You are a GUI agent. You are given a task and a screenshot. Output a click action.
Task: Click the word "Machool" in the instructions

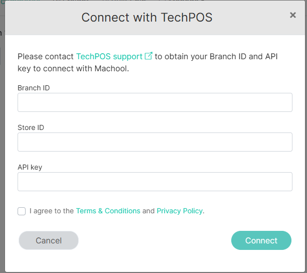(112, 69)
